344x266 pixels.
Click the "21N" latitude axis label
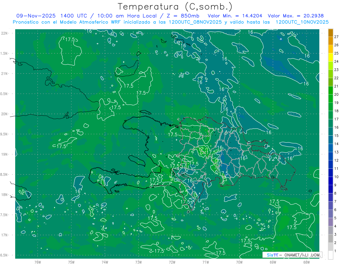[x=4, y=73]
